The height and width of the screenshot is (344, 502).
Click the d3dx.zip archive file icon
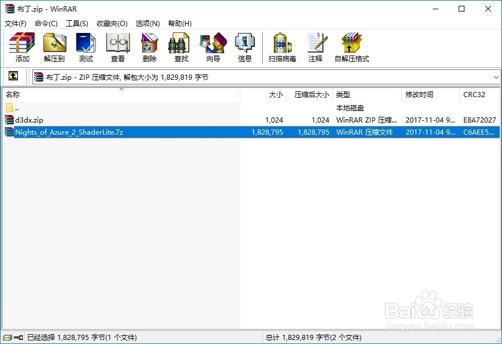9,120
